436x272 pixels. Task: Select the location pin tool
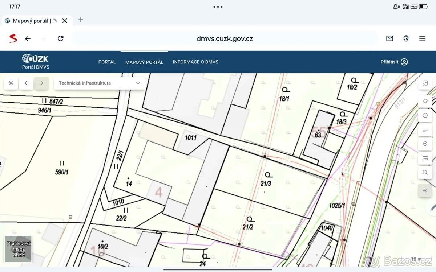(425, 144)
